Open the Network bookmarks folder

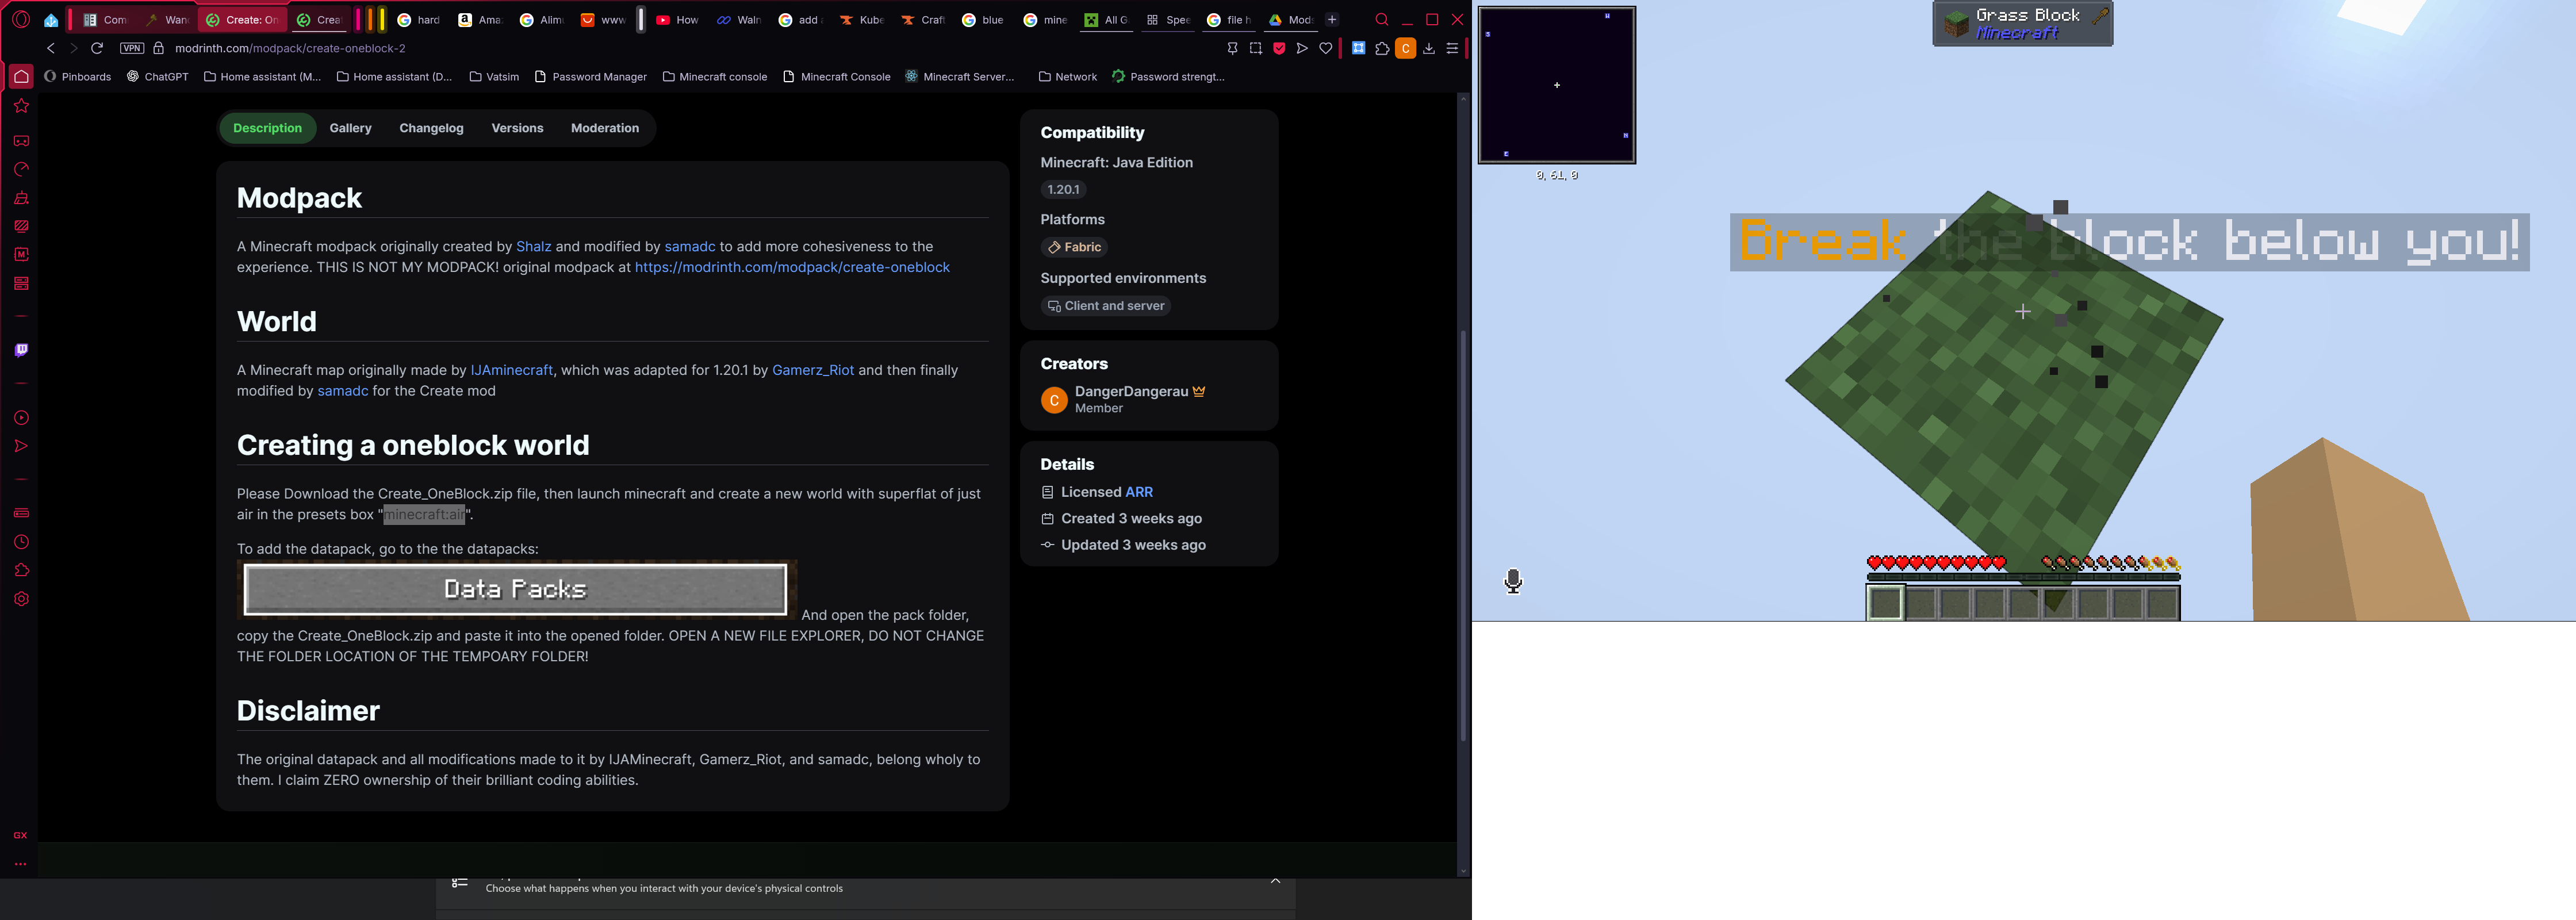pos(1067,77)
